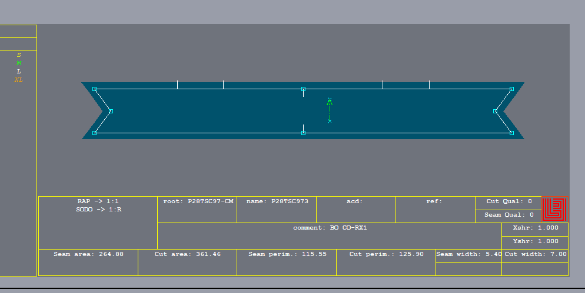The height and width of the screenshot is (293, 585).
Task: Click the green grain line arrow
Action: [x=330, y=110]
